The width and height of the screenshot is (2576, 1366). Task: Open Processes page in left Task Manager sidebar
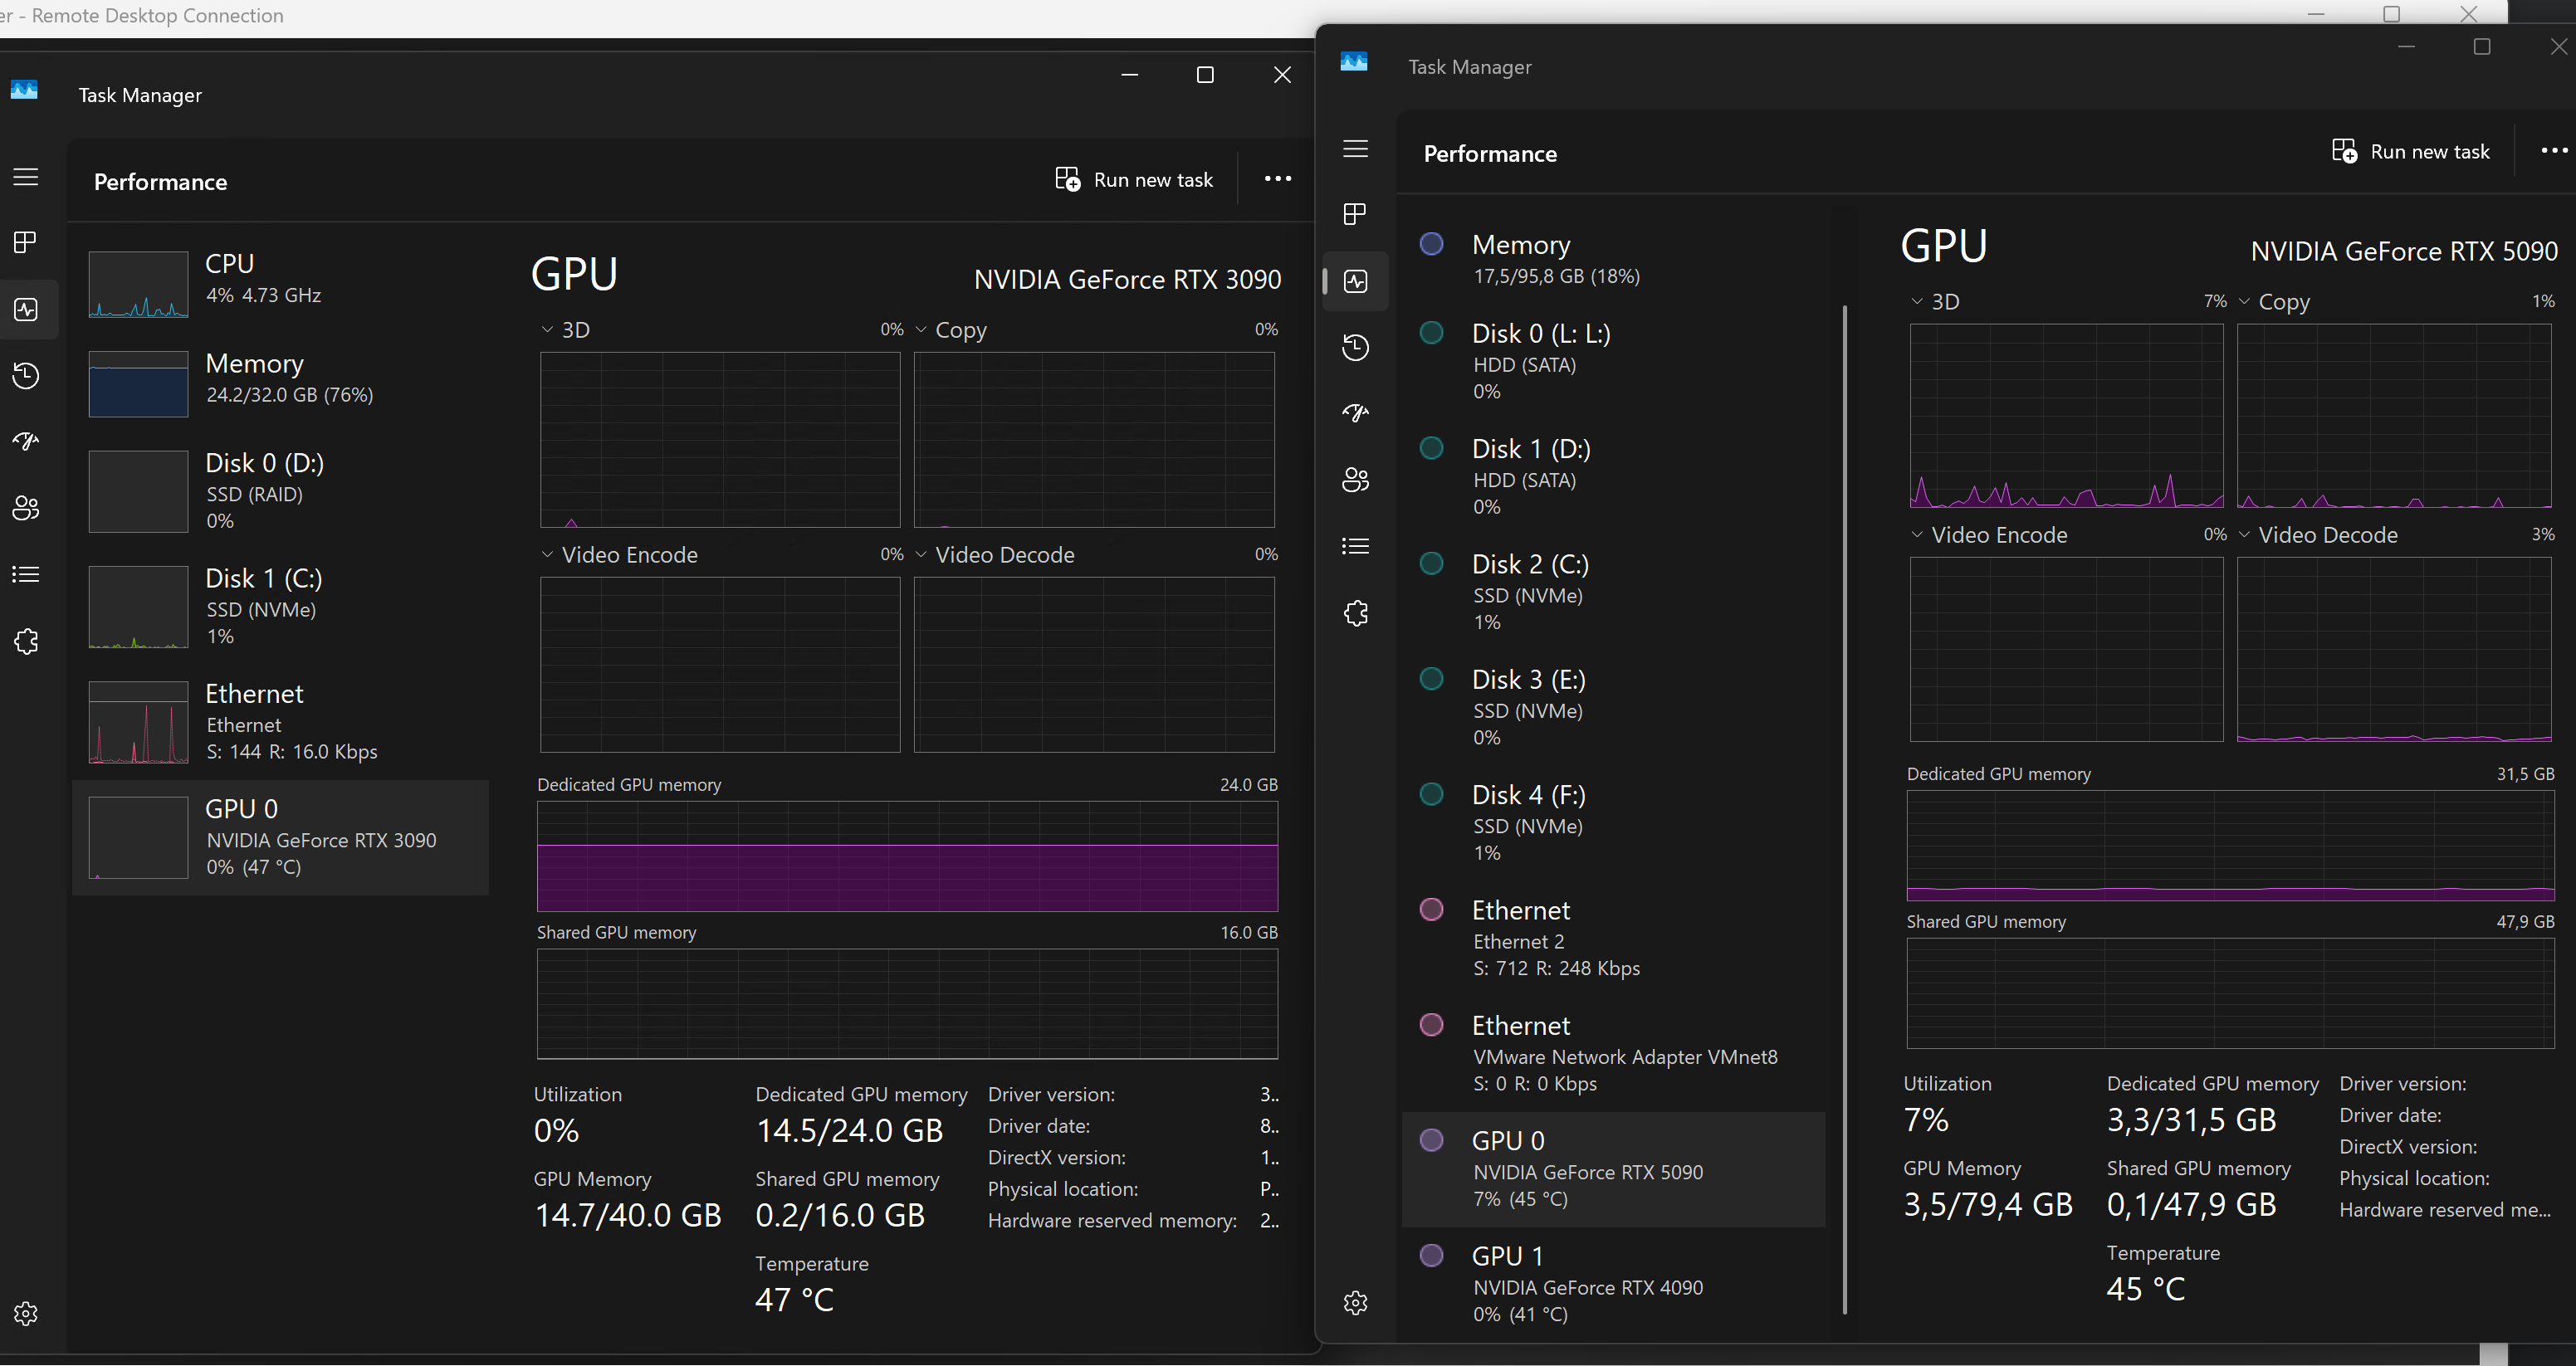pyautogui.click(x=26, y=242)
